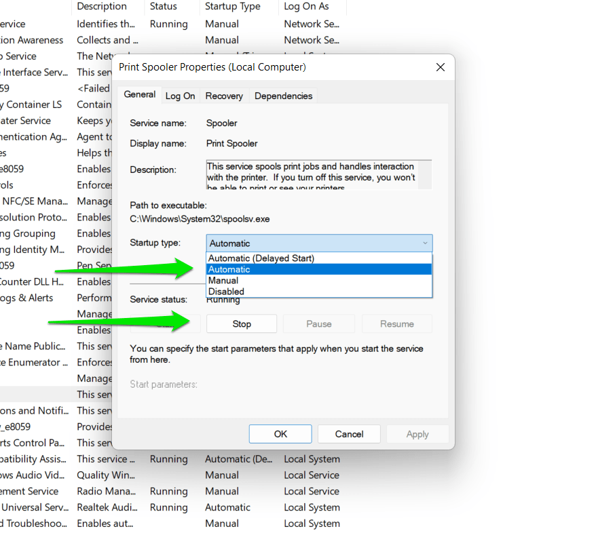Viewport: 615px width, 533px height.
Task: Cancel the properties dialog
Action: click(349, 434)
